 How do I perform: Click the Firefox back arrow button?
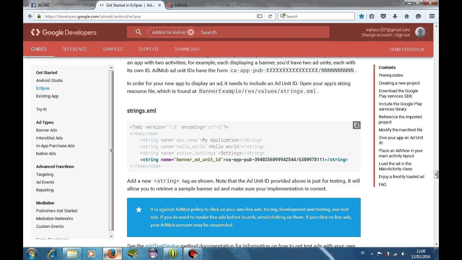[x=30, y=16]
